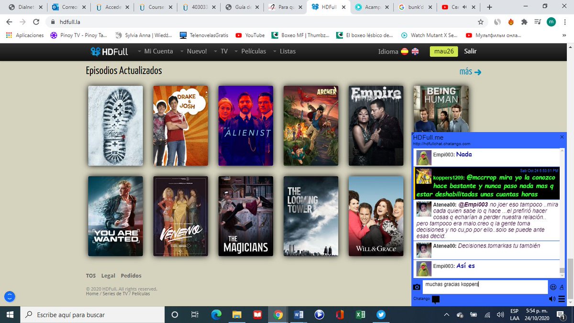Click the camera icon in the chat

(x=417, y=287)
